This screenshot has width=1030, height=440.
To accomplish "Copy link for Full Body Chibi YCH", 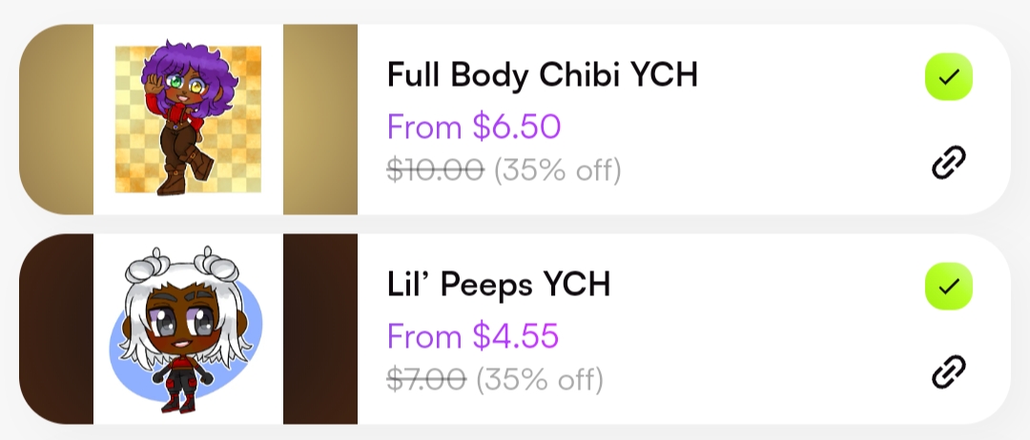I will coord(948,164).
